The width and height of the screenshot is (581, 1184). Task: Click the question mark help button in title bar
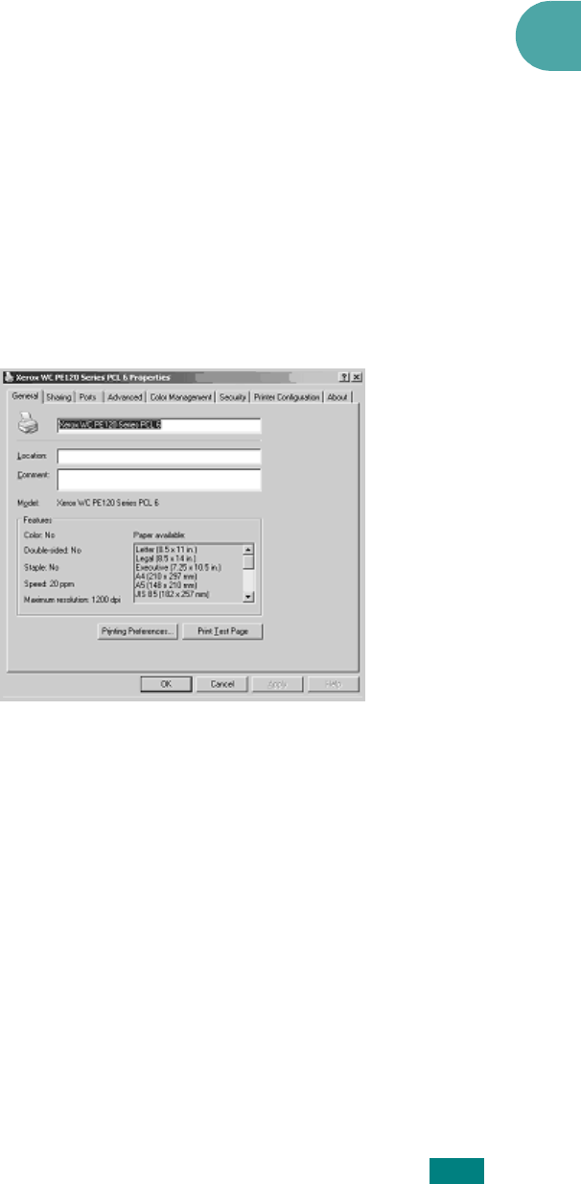click(x=343, y=379)
